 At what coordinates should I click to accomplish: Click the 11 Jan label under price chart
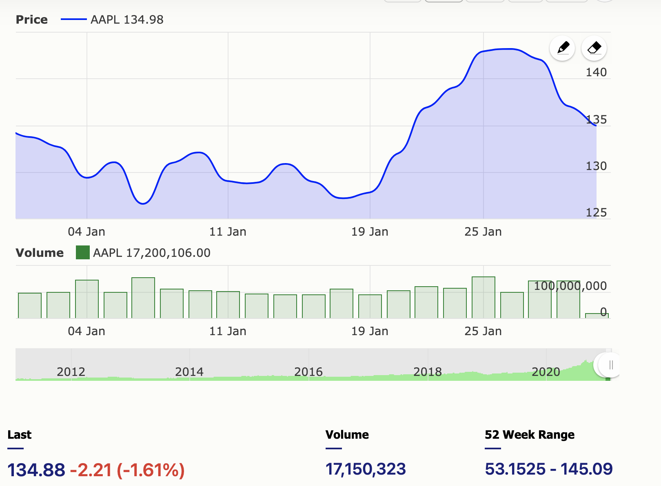tap(228, 232)
